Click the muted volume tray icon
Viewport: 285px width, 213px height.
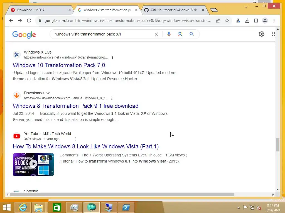click(259, 208)
